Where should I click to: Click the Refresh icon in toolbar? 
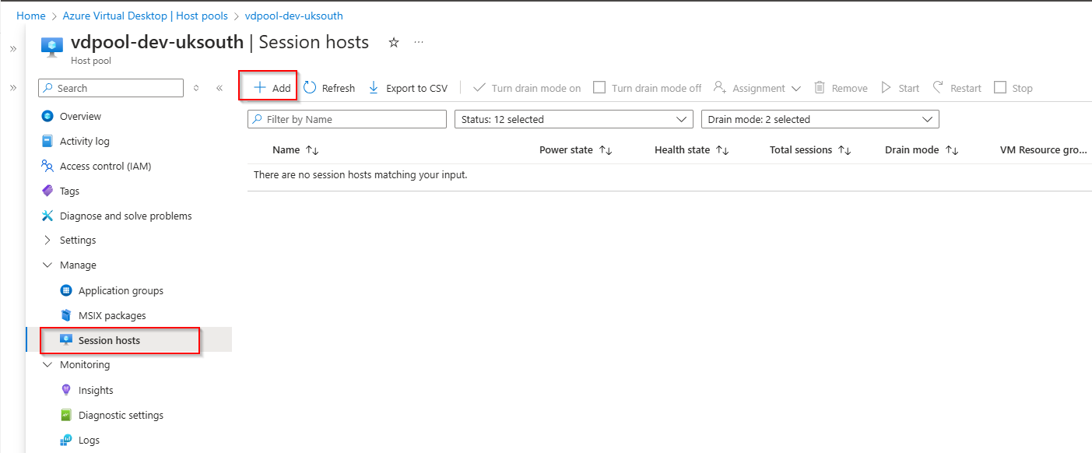(x=310, y=88)
